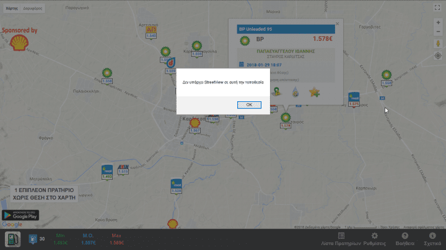Select Revoil station marker priced 1.528
Screen dimensions: 446x250
(177, 186)
